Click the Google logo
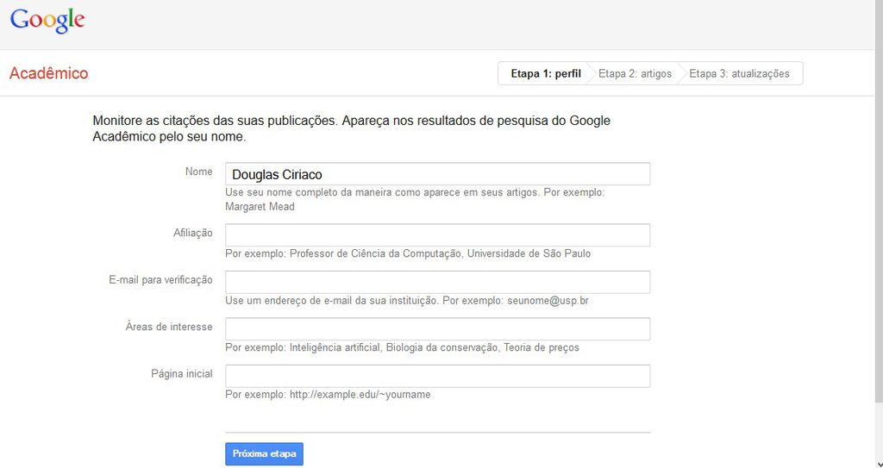Screen dimensions: 883x468 [47, 21]
